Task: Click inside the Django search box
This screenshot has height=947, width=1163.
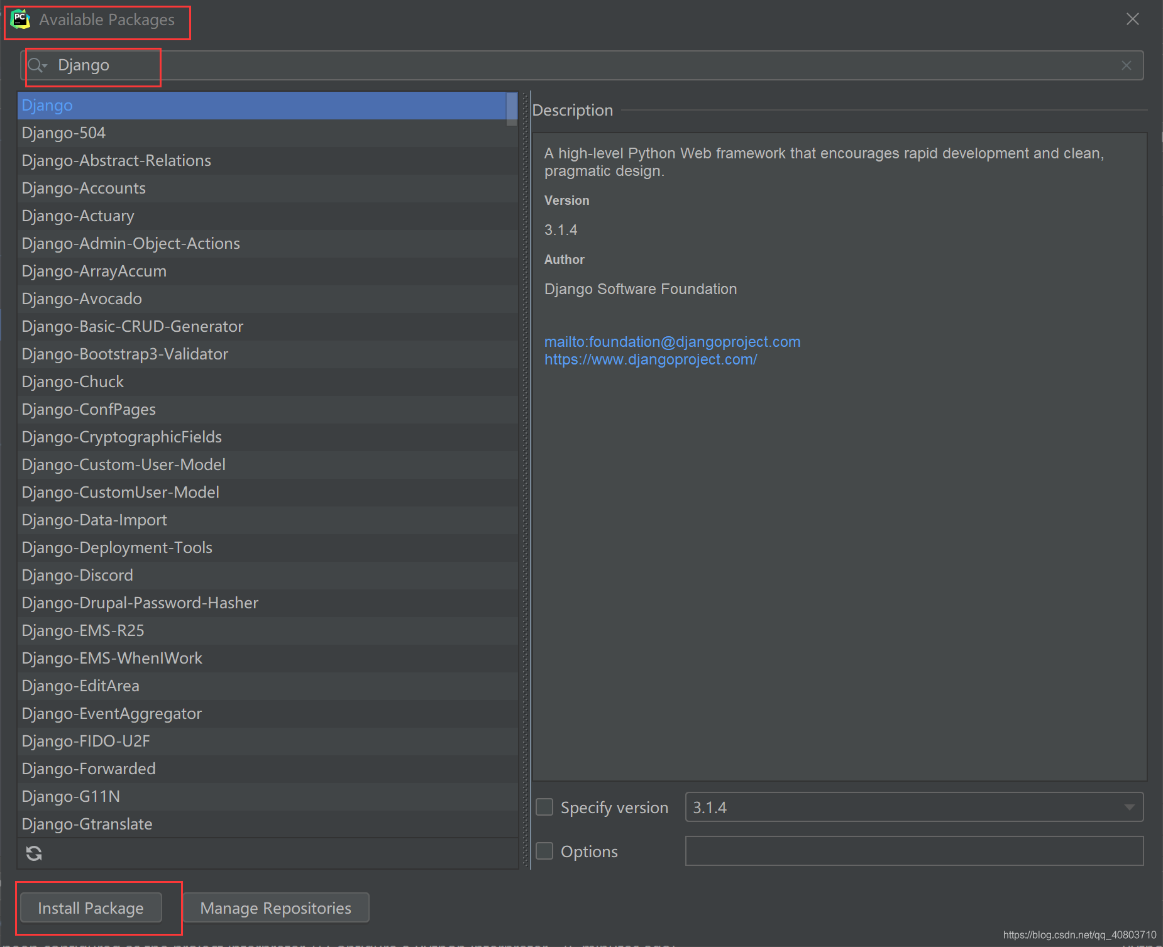Action: [251, 65]
